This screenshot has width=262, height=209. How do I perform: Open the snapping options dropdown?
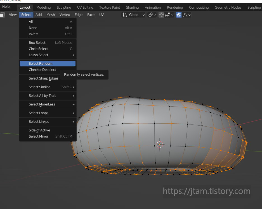(169, 15)
